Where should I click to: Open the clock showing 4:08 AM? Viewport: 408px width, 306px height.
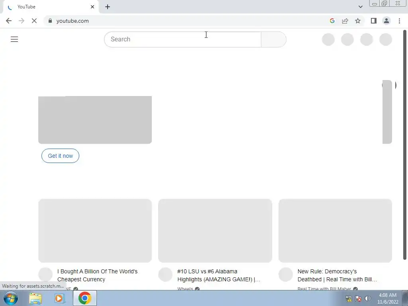(388, 298)
